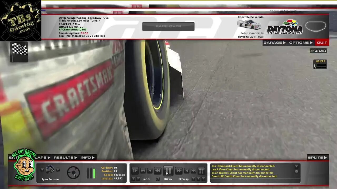Step back one frame in replay

pos(150,171)
